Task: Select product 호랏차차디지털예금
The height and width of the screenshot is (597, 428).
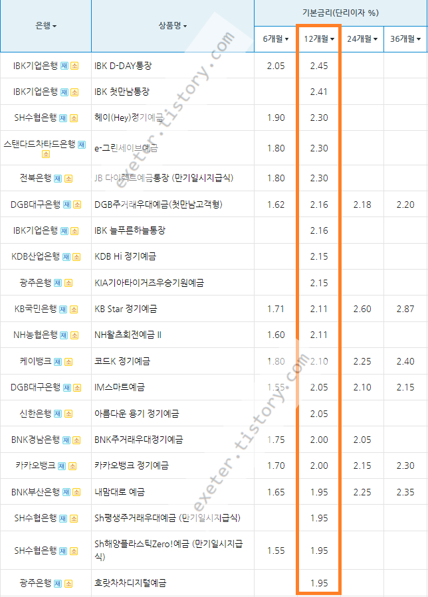Action: click(x=130, y=583)
